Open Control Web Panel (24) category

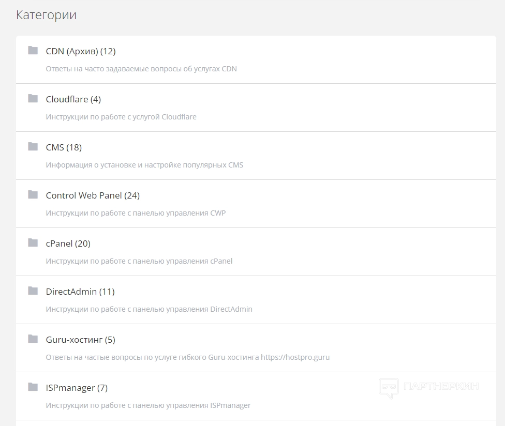93,195
